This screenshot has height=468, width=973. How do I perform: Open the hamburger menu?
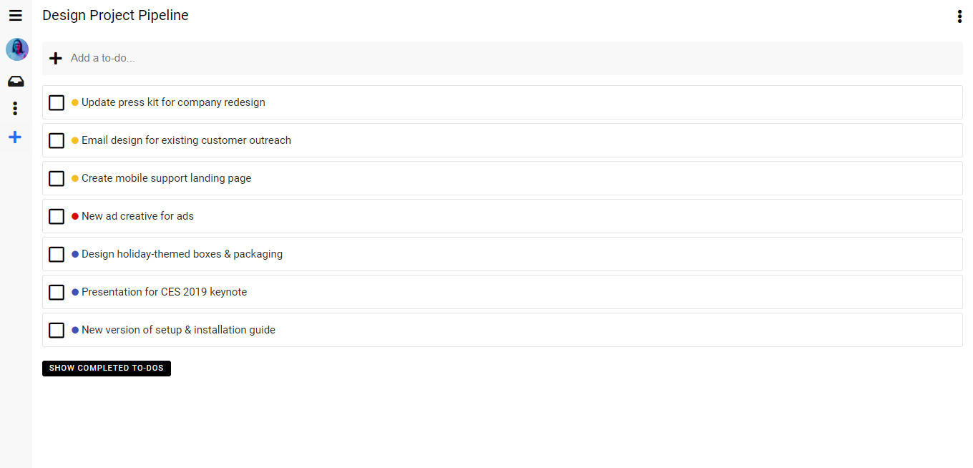coord(15,16)
